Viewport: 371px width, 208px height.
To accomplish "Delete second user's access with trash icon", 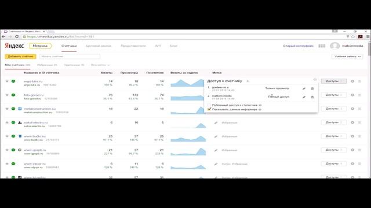I will click(x=312, y=97).
